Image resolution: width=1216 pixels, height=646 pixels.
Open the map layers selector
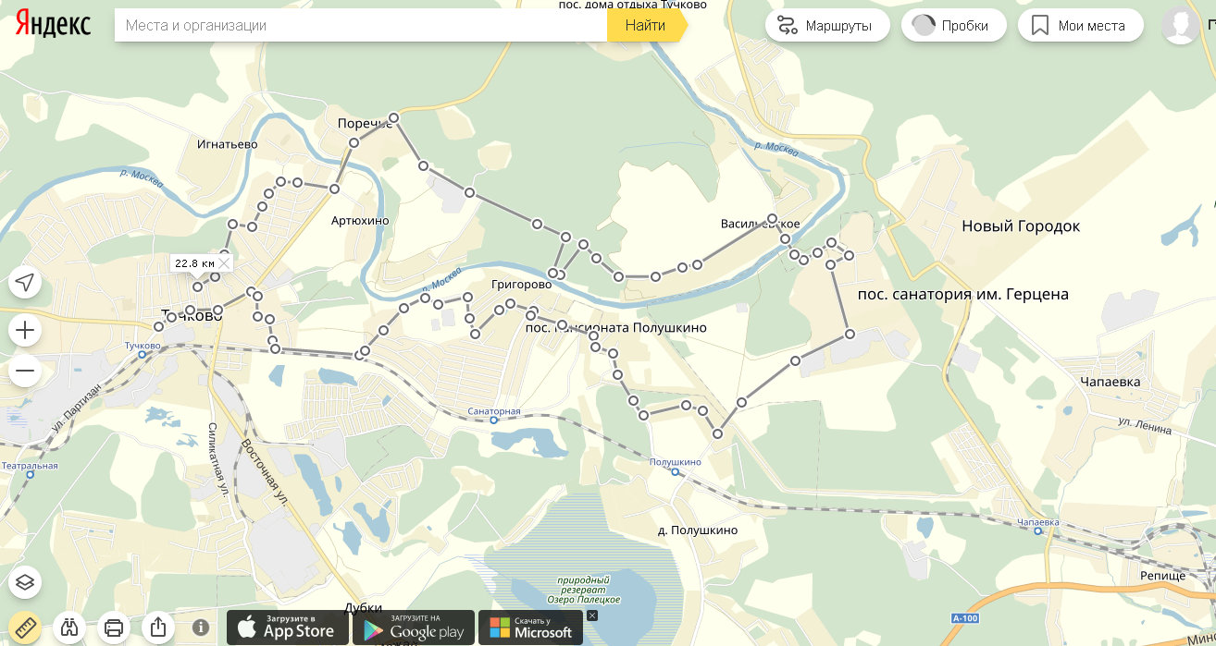(x=25, y=582)
